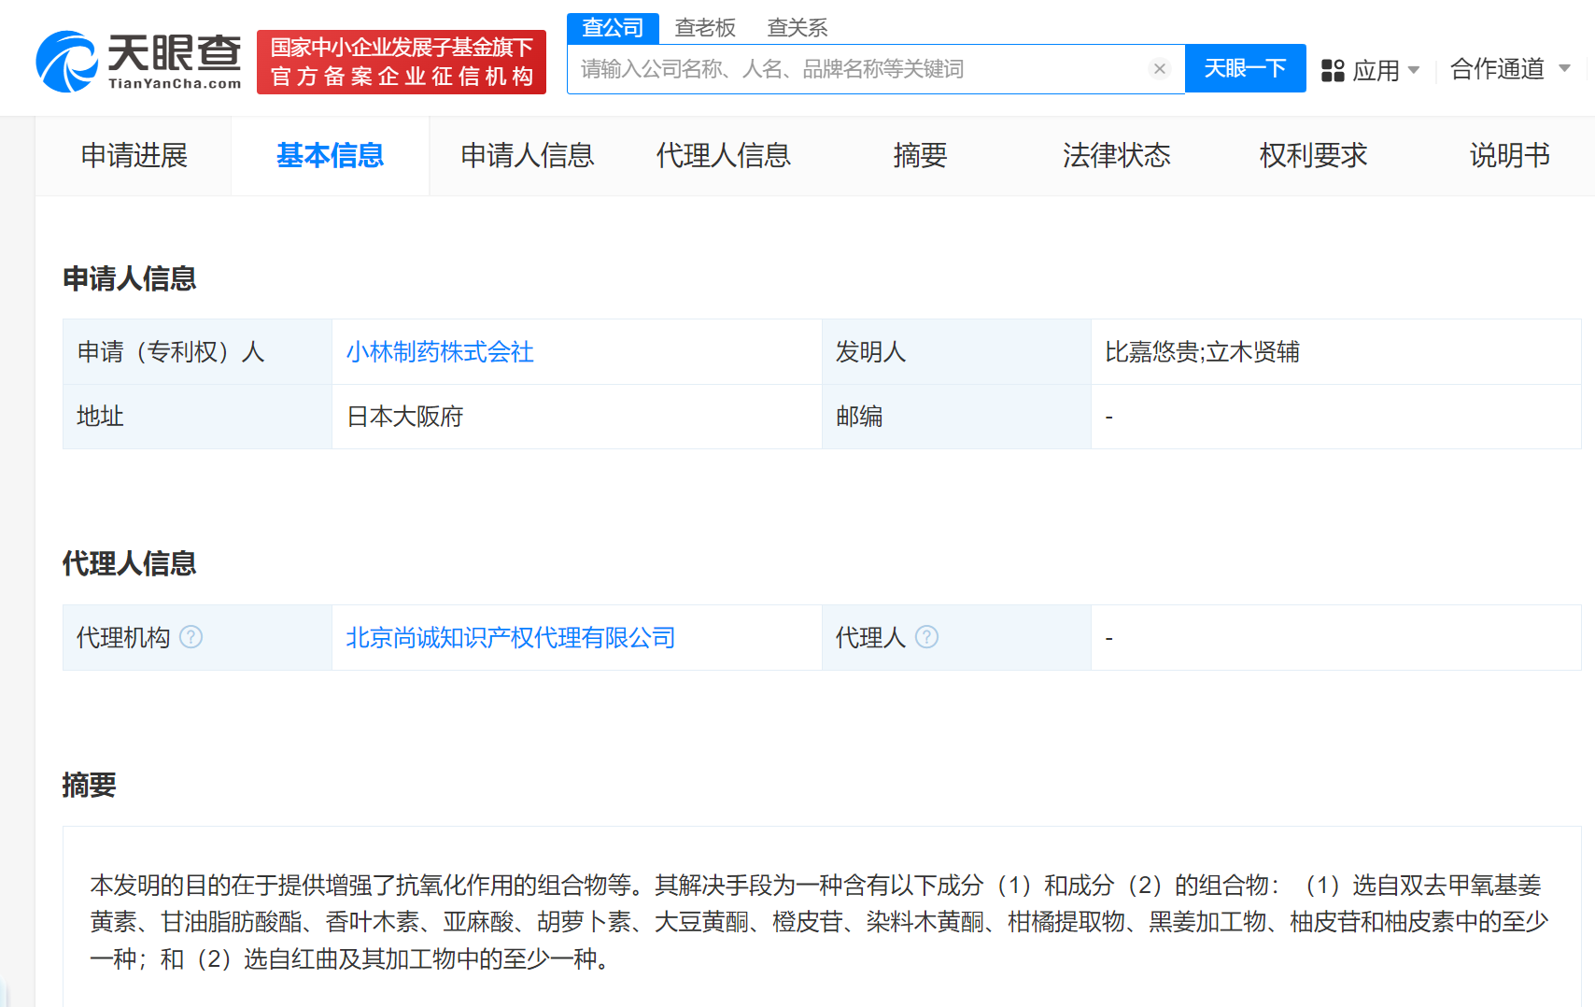Select the 查公司 search tab
Screen dimensions: 1595x1007
pos(613,28)
